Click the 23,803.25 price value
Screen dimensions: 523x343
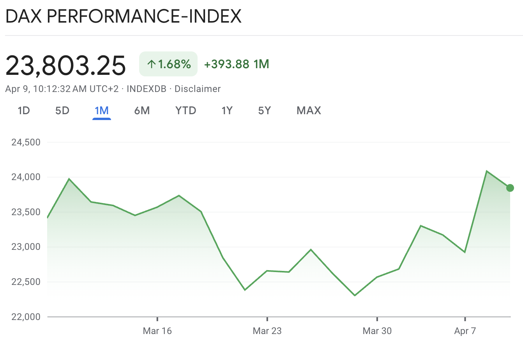(65, 65)
